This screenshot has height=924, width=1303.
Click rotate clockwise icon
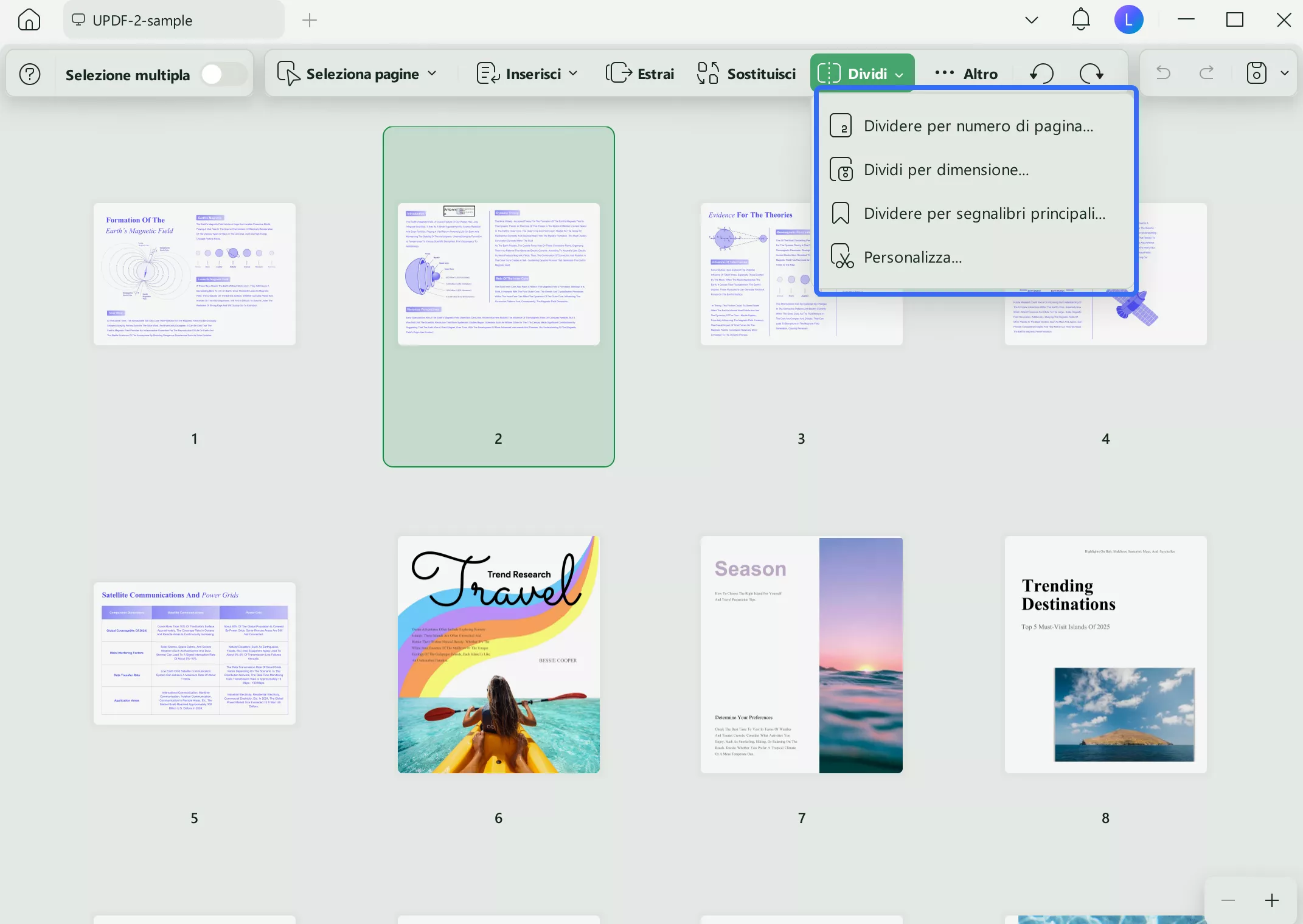(1091, 74)
